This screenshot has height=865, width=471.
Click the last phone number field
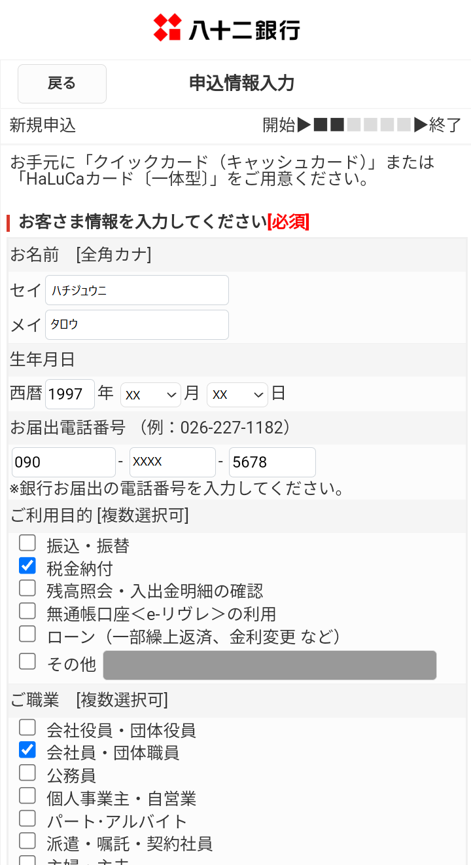click(x=271, y=462)
